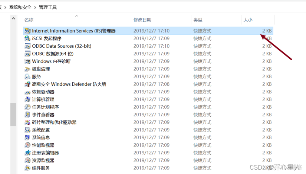Click the date cell in ODBC Data Sources (32-bit) row
This screenshot has width=306, height=174.
tap(151, 46)
